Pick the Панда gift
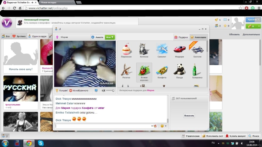262x147 pixels. 179,71
